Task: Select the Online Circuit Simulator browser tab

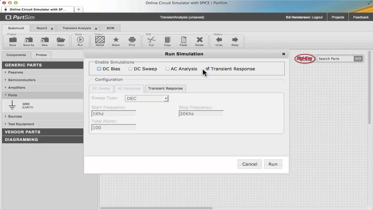Action: (x=38, y=9)
